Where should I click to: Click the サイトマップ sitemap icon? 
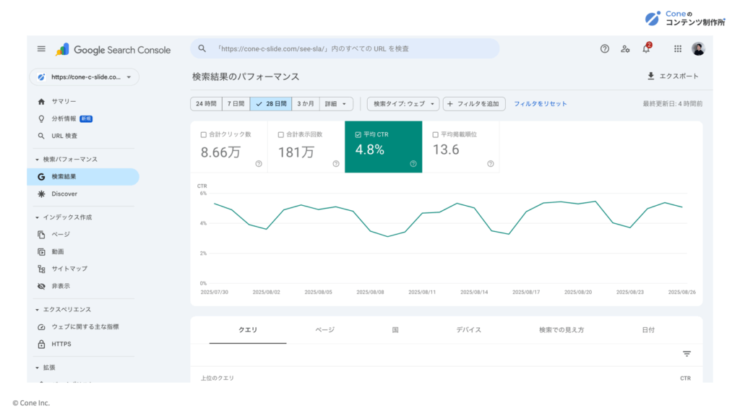tap(41, 269)
